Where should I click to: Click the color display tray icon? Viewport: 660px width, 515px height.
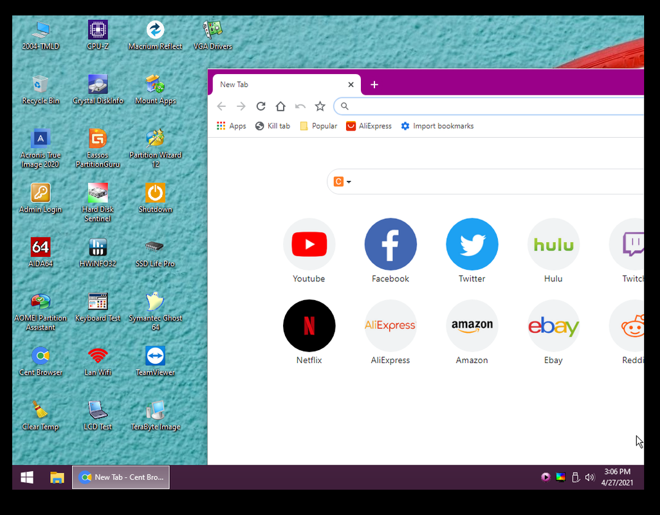(561, 477)
